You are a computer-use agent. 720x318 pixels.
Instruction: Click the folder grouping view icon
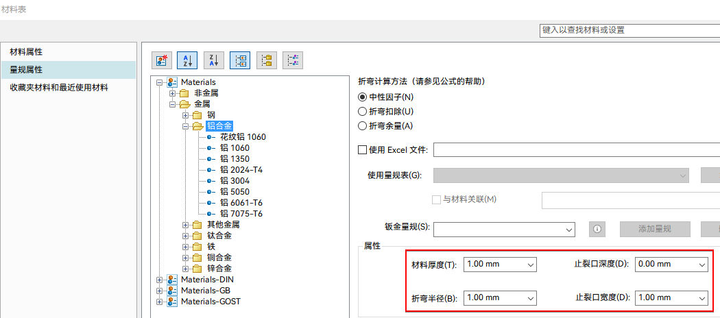pos(266,60)
